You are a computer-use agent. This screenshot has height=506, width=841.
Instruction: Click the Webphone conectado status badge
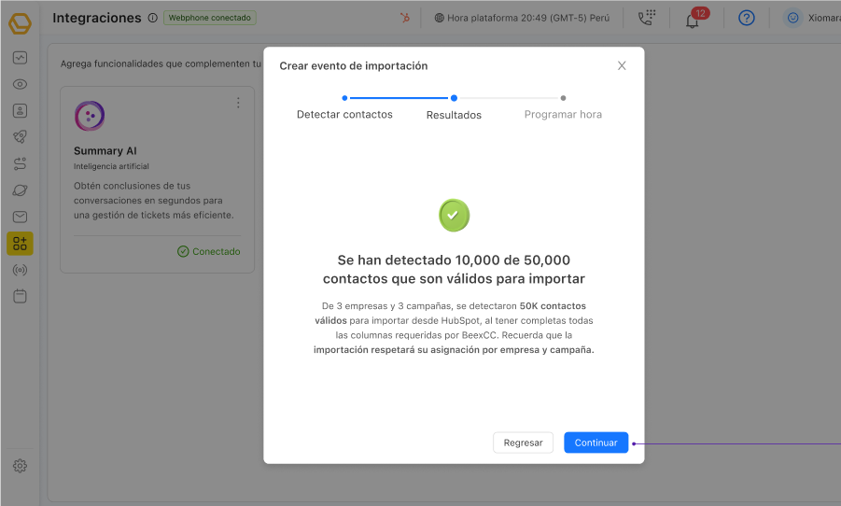click(x=210, y=18)
